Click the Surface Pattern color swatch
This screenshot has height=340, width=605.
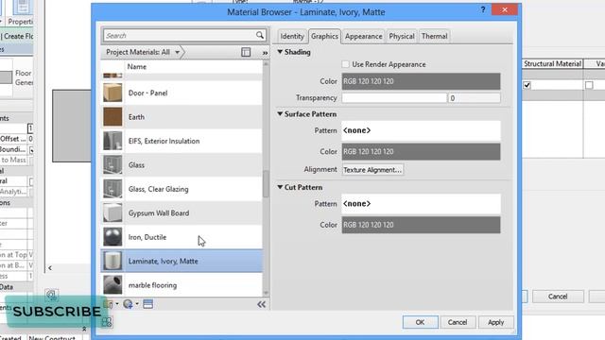(x=421, y=151)
